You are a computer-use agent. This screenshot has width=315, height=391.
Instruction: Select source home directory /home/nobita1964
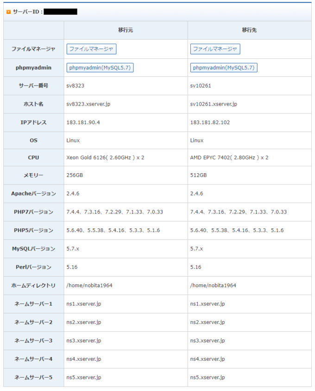click(x=89, y=285)
